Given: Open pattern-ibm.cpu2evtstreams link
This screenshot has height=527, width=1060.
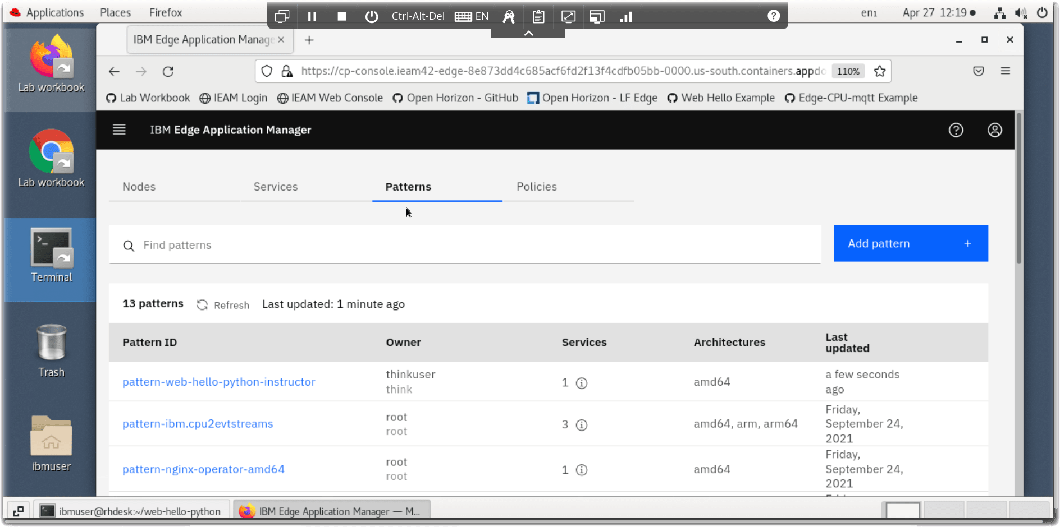Looking at the screenshot, I should tap(198, 424).
